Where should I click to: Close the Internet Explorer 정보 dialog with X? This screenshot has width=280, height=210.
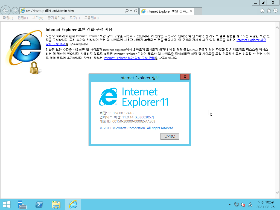pyautogui.click(x=185, y=77)
